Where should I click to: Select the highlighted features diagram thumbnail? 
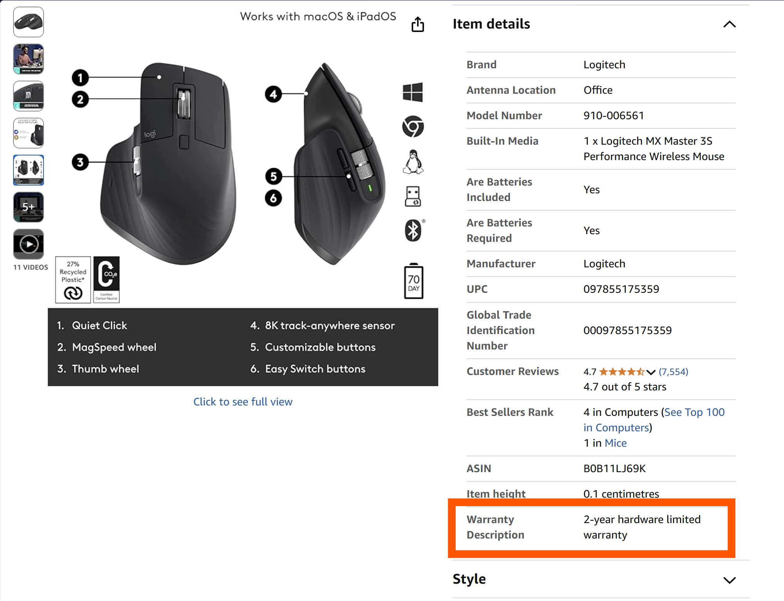pos(29,170)
